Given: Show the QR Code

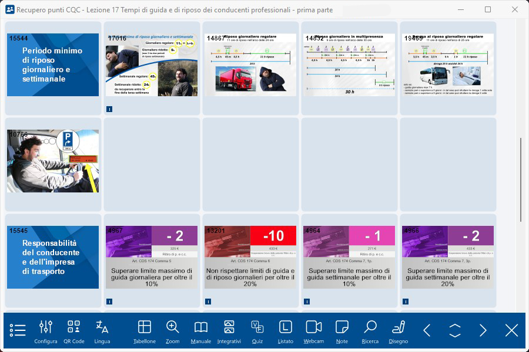Looking at the screenshot, I should coord(74,332).
